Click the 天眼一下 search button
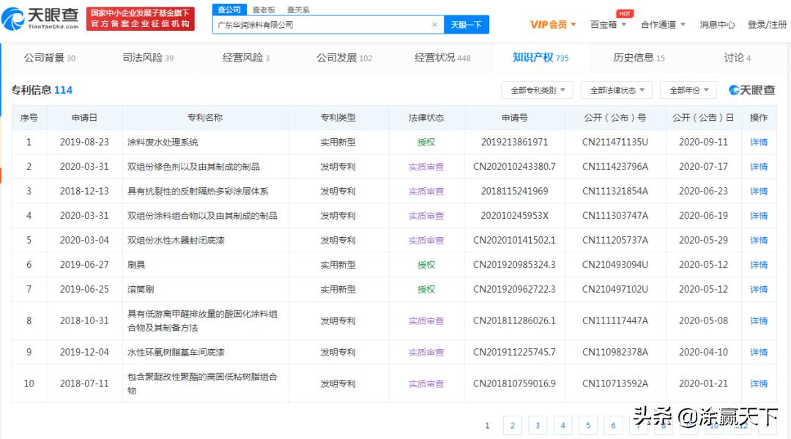The height and width of the screenshot is (439, 791). [467, 24]
